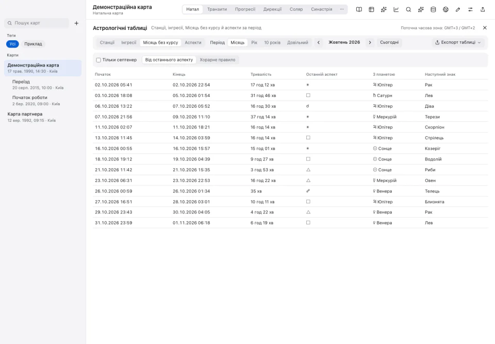Go to the previous month with the left chevron
This screenshot has width=495, height=344.
319,42
